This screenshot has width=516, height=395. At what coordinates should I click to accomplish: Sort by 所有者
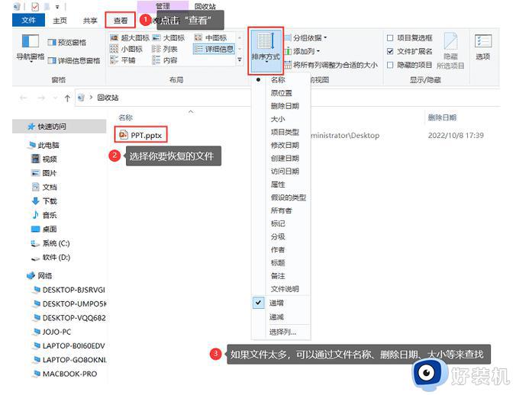282,210
